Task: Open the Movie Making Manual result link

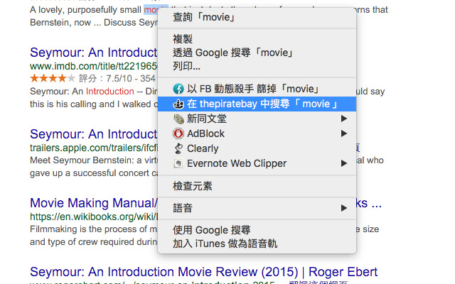Action: (92, 203)
